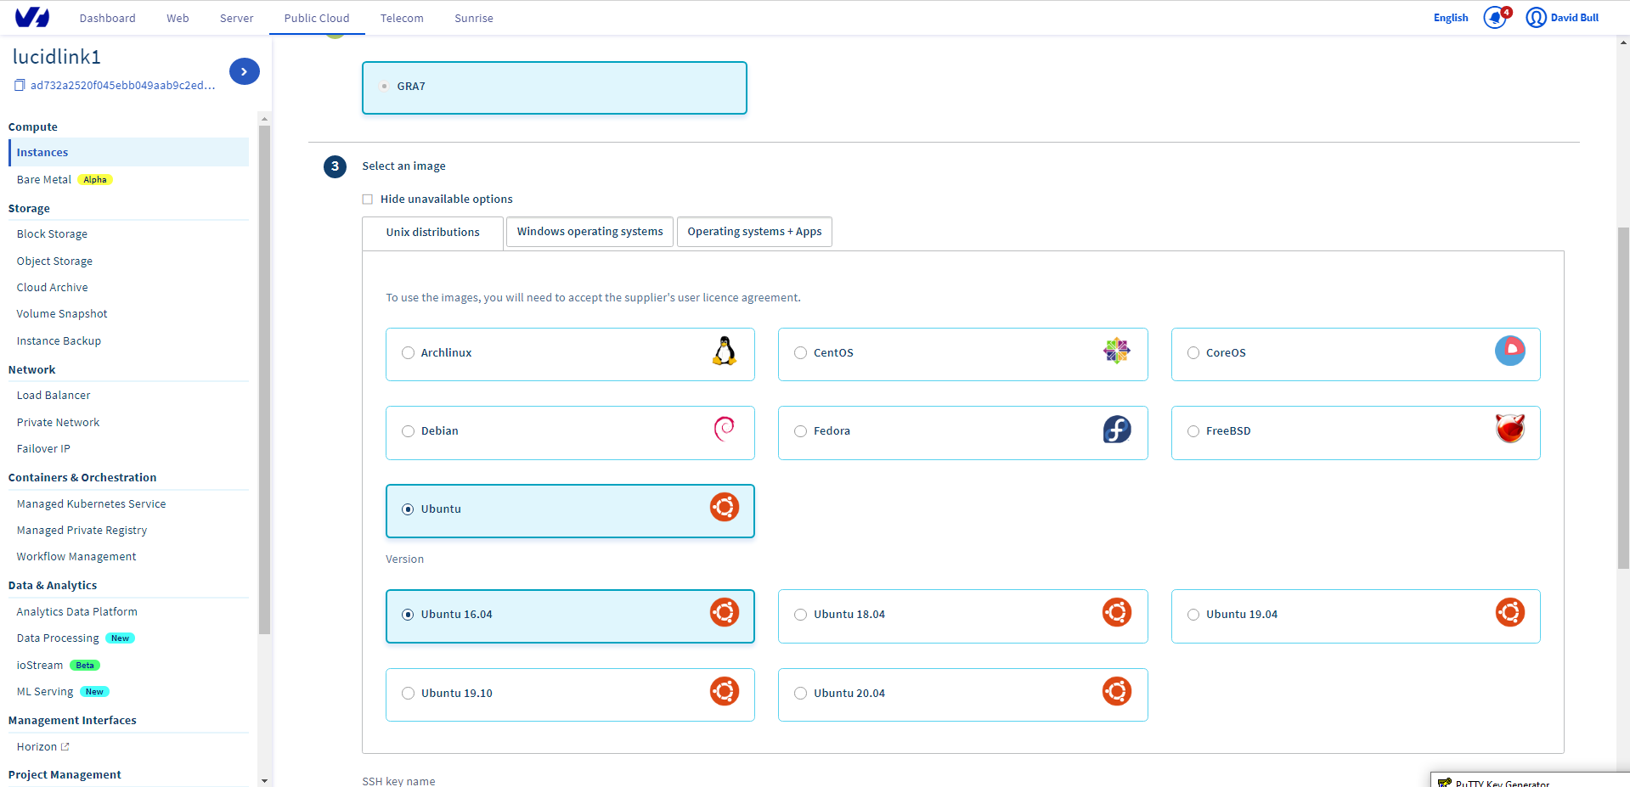
Task: Open Private Network
Action: pos(58,423)
